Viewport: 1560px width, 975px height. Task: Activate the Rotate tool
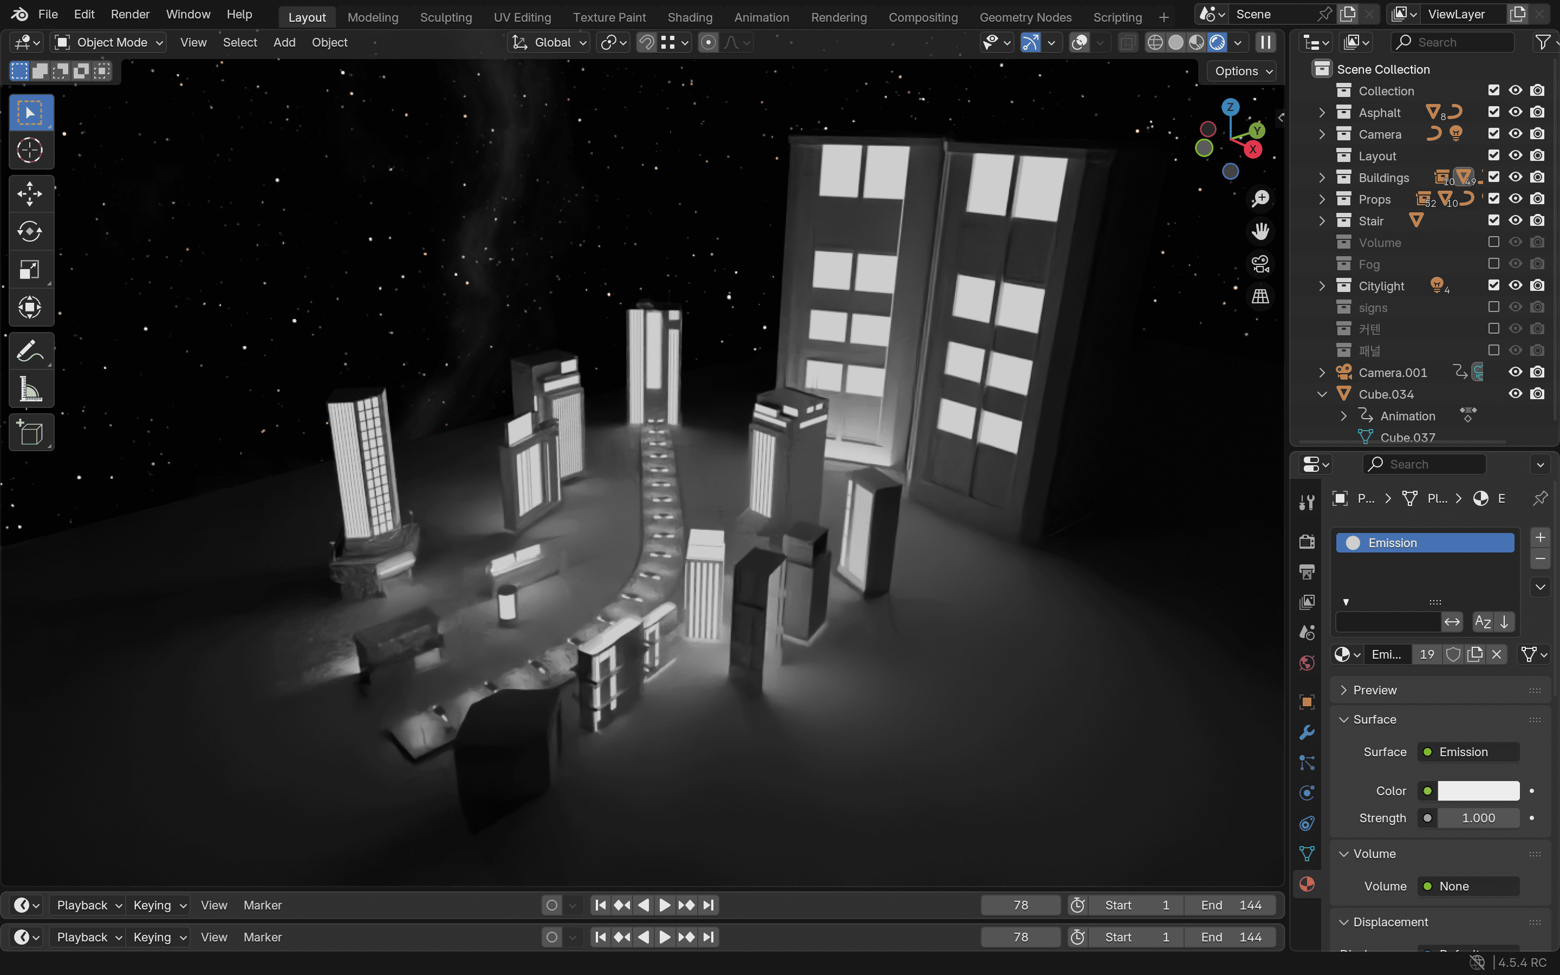point(30,231)
